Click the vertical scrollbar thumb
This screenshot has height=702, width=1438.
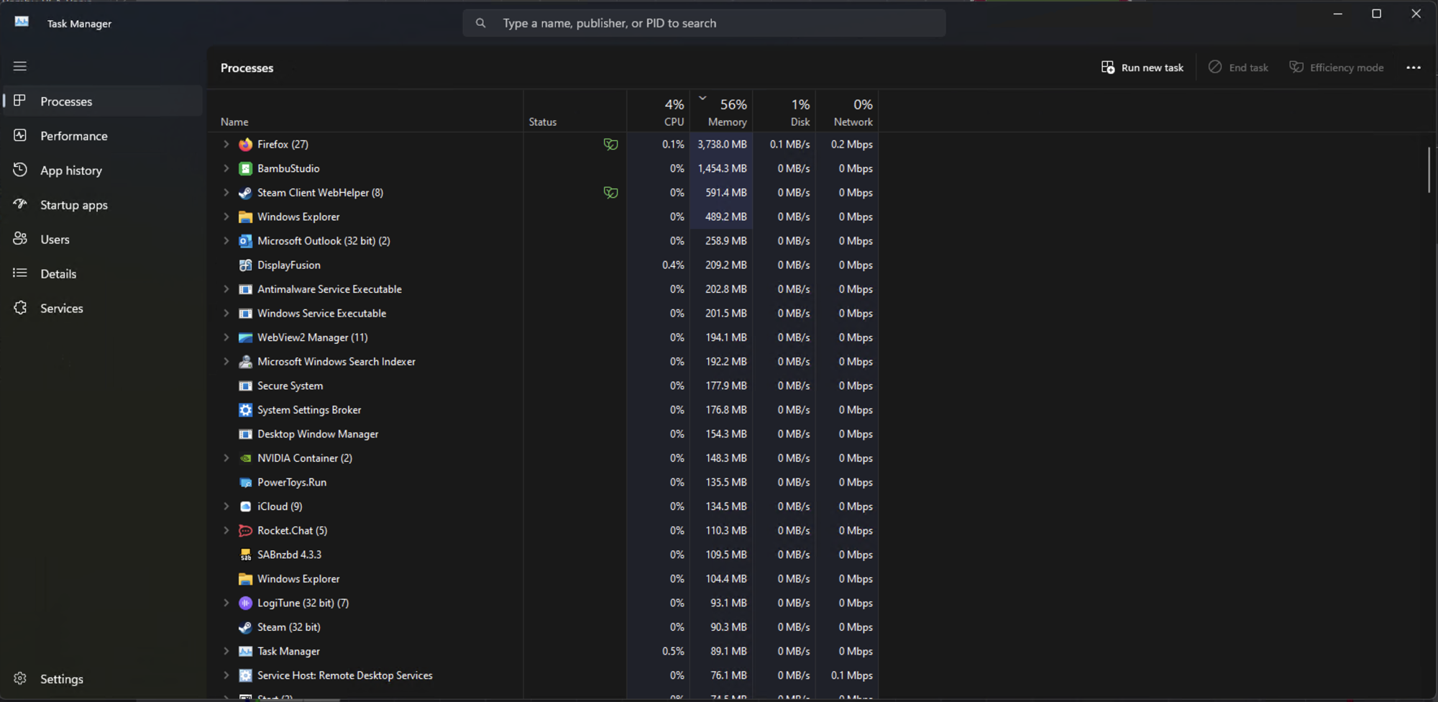coord(1429,170)
